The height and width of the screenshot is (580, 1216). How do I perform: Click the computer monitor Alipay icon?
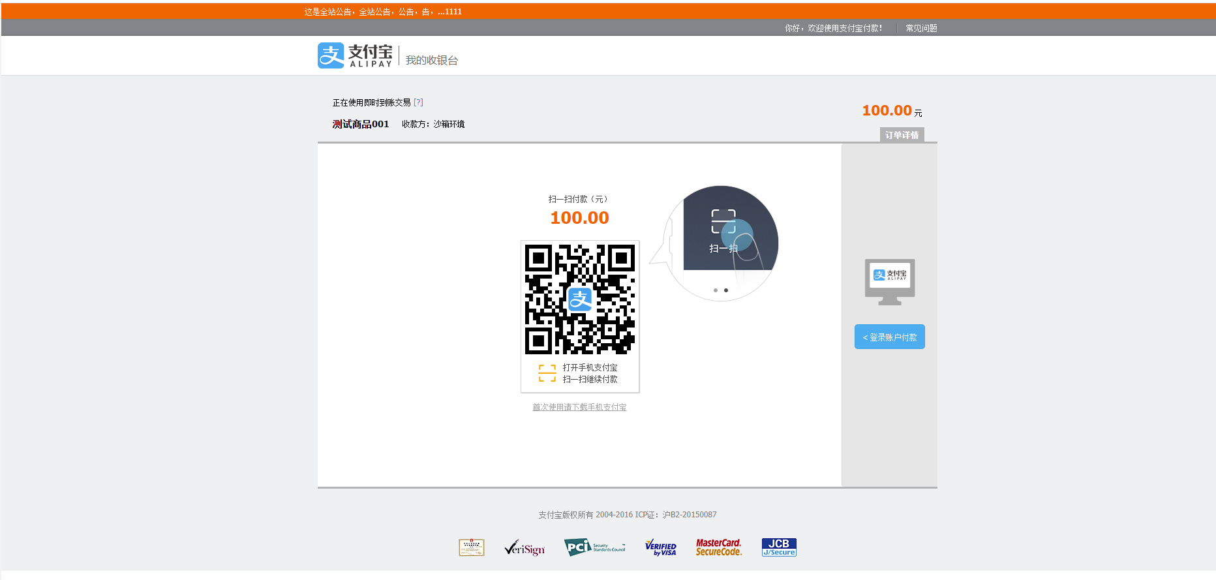890,282
